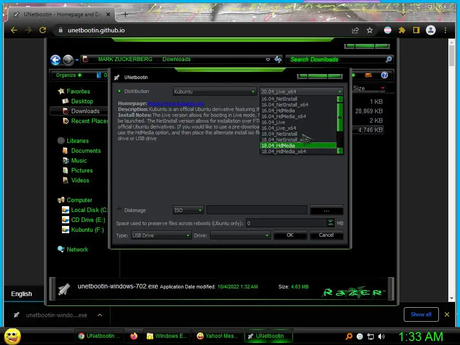Click the version list scroll-down arrow

click(x=340, y=151)
